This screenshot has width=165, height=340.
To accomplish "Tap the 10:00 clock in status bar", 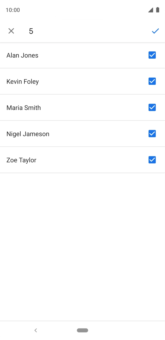I will (x=13, y=10).
